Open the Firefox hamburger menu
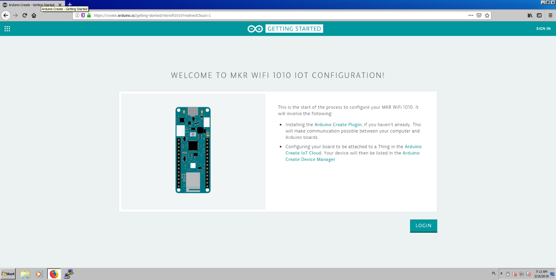Image resolution: width=556 pixels, height=280 pixels. (550, 15)
